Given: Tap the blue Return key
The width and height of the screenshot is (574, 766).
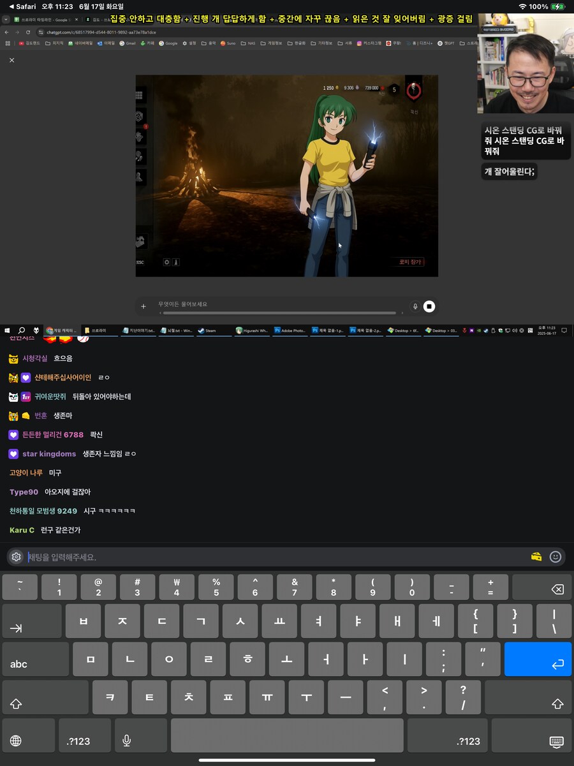Looking at the screenshot, I should [538, 659].
